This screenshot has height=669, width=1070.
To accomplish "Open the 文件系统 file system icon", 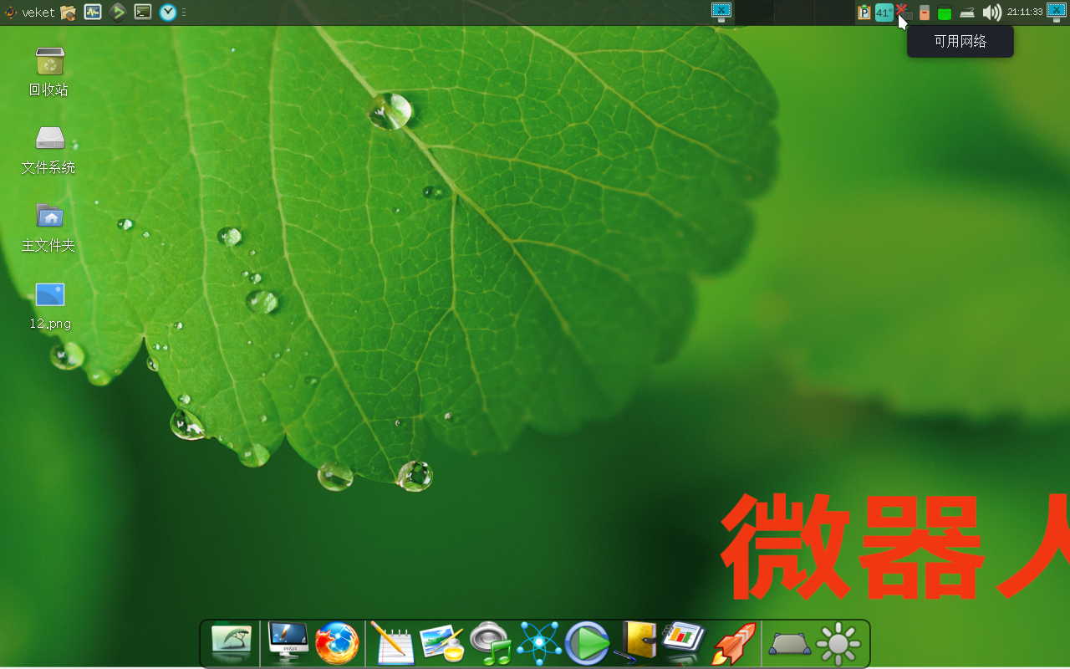I will point(49,150).
